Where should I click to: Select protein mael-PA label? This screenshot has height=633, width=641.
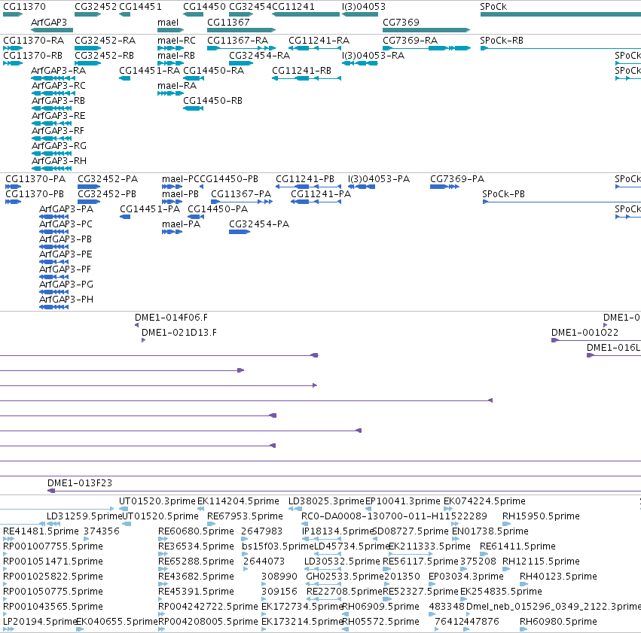181,224
